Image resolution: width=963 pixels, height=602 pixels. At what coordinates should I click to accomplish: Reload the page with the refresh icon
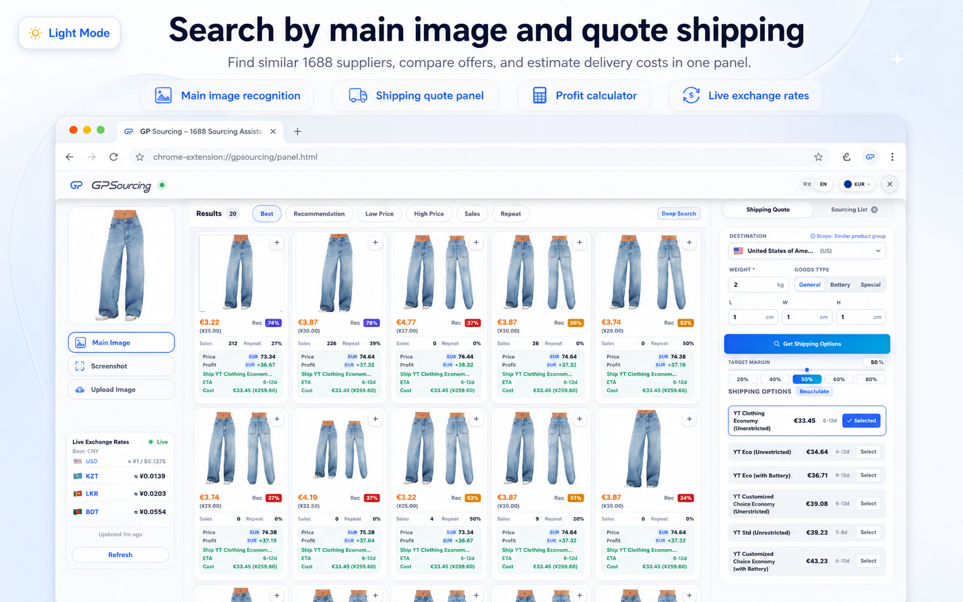pyautogui.click(x=114, y=157)
